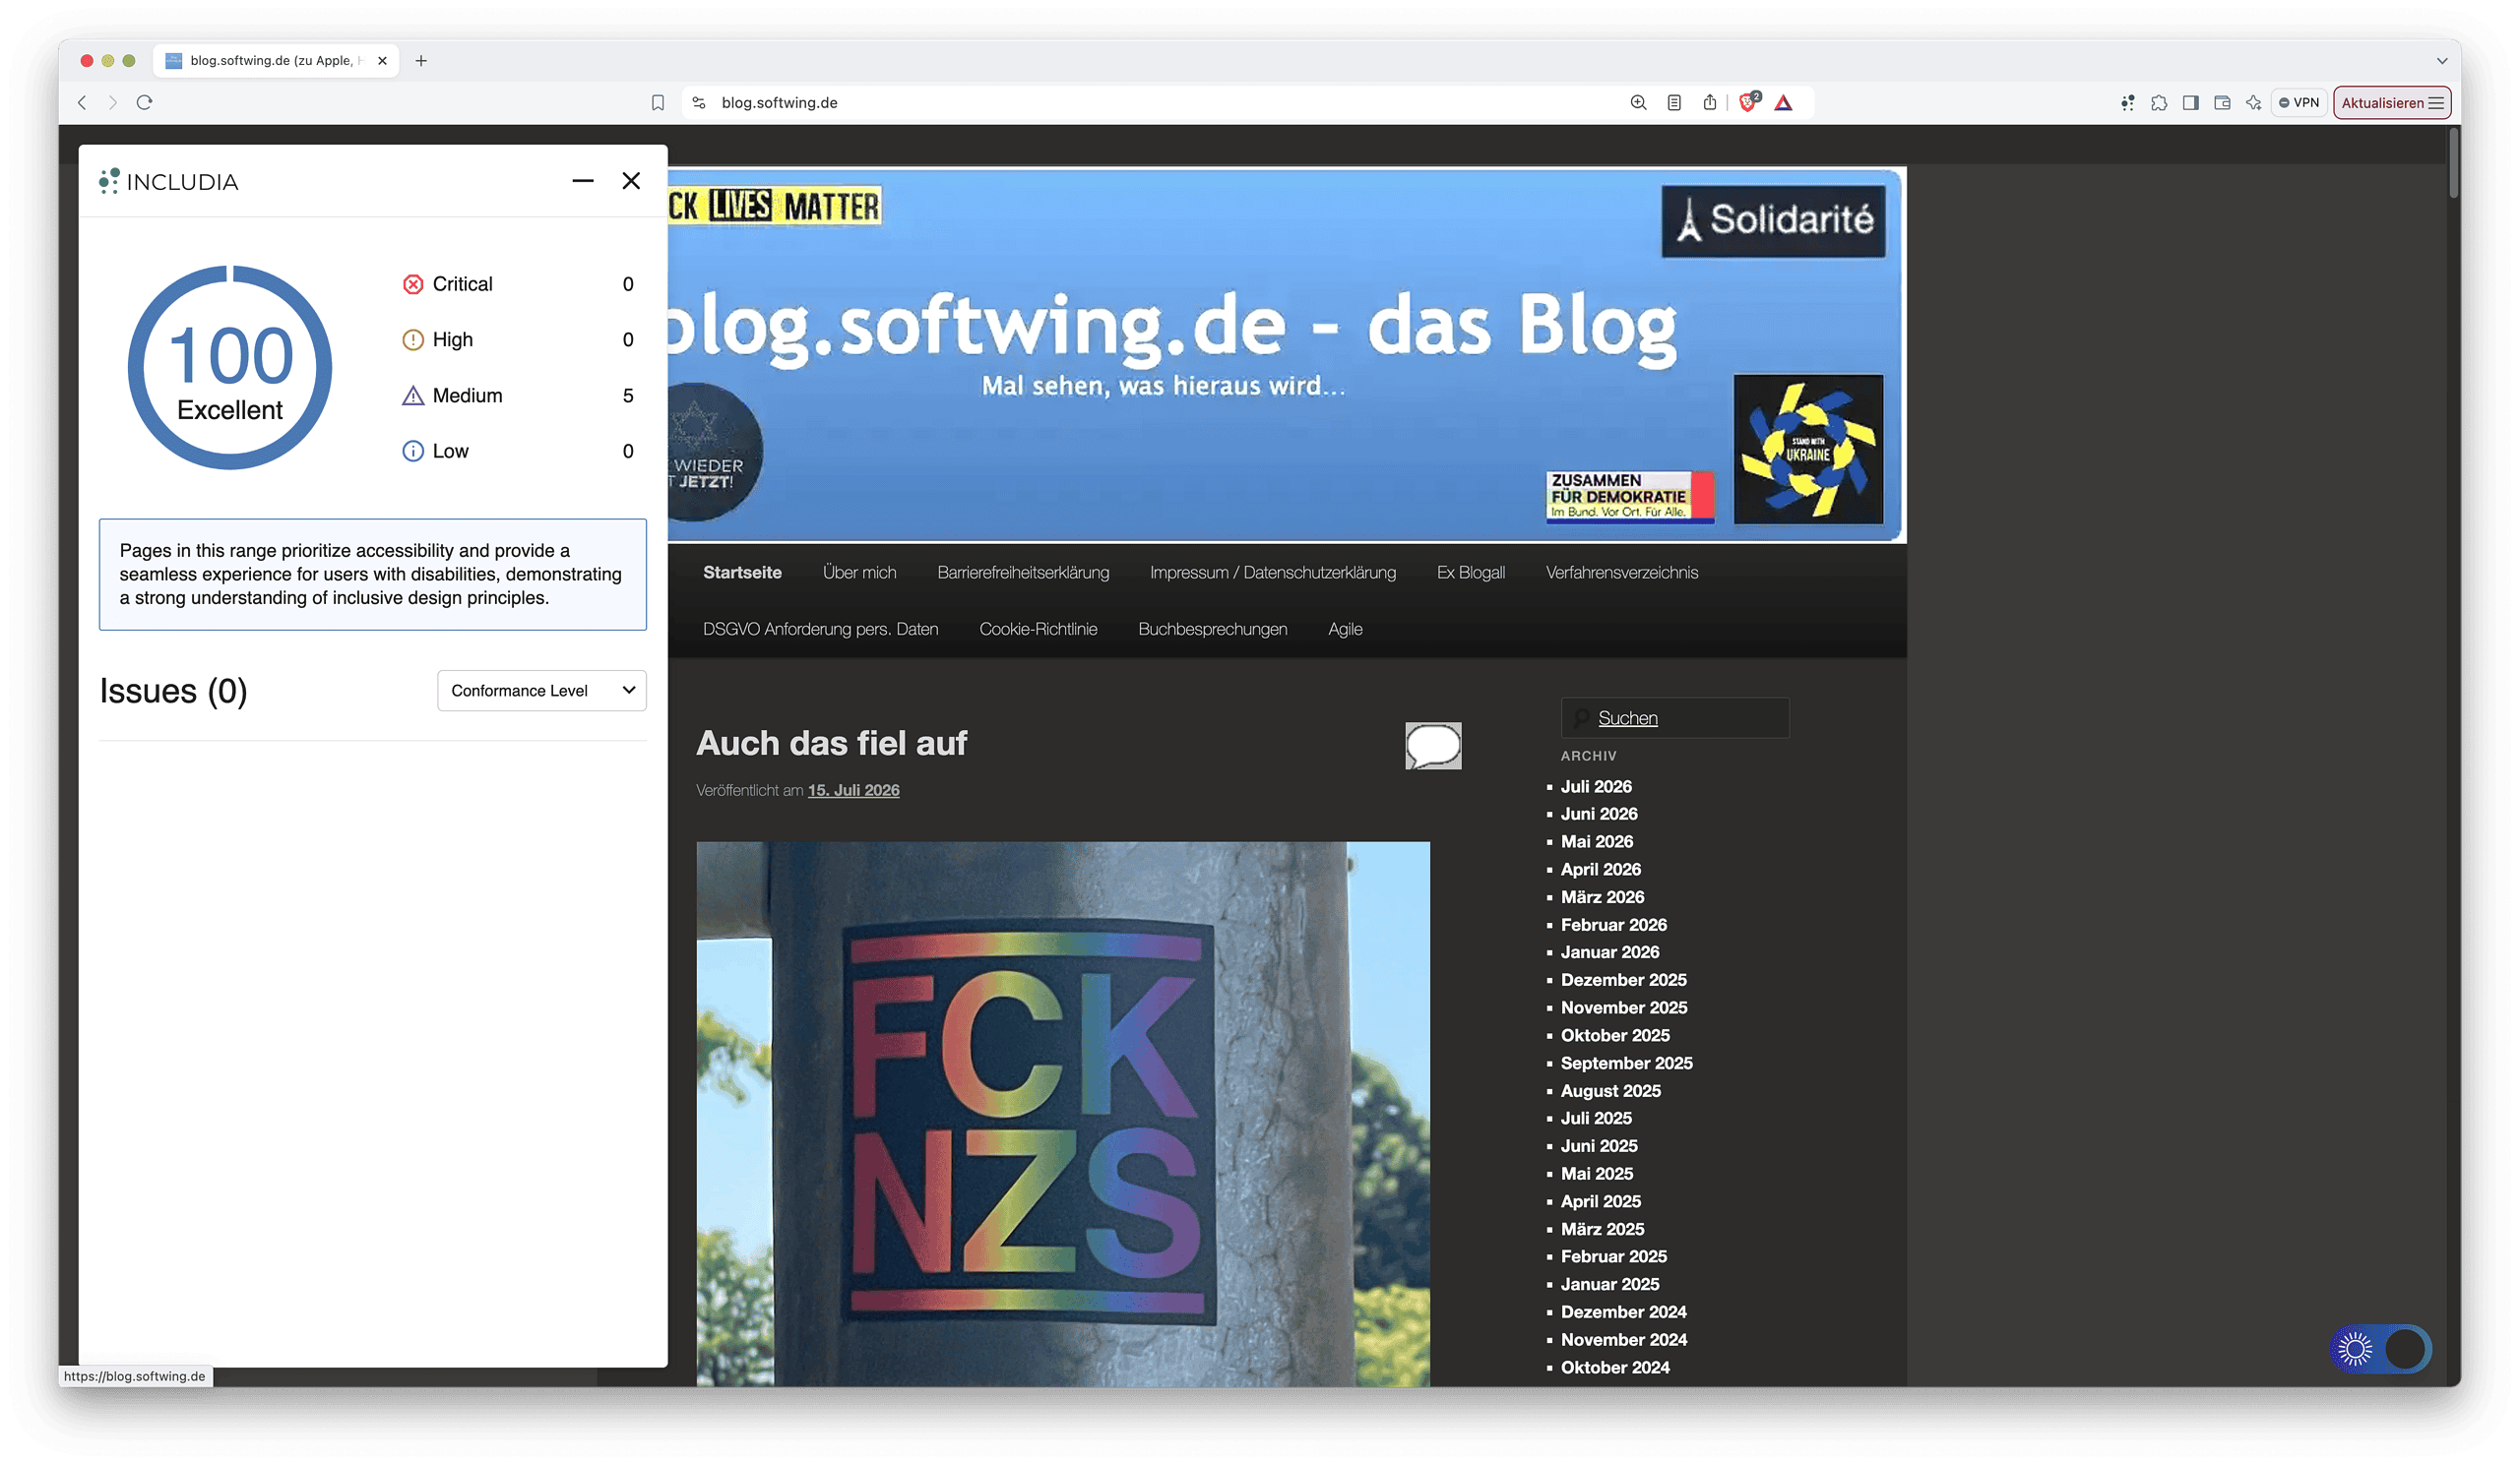Open the Buchbesprechungen menu item
The image size is (2520, 1463).
click(1212, 630)
